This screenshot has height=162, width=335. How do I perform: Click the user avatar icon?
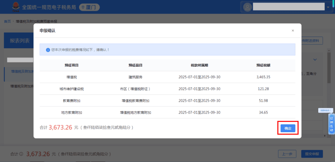pos(248,7)
